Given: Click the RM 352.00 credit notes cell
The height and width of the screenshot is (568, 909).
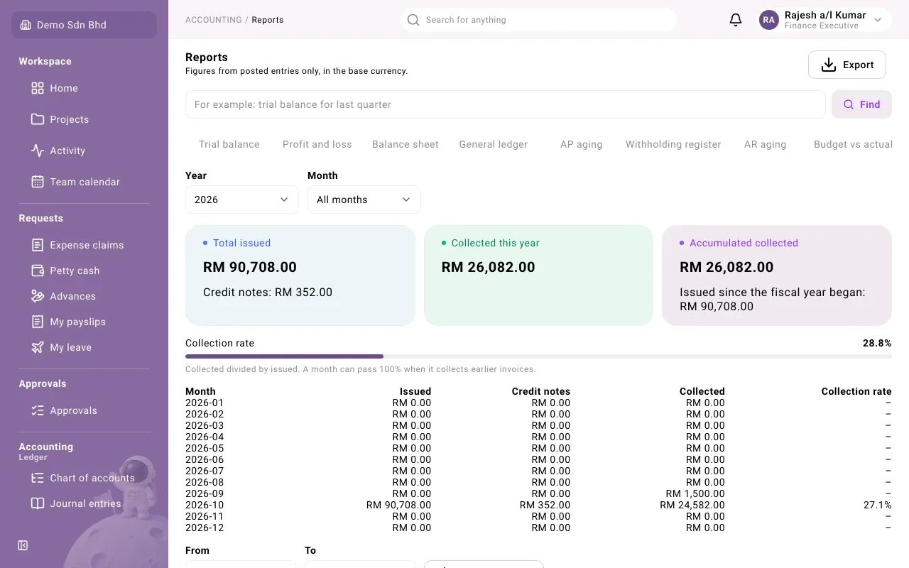Looking at the screenshot, I should coord(545,505).
